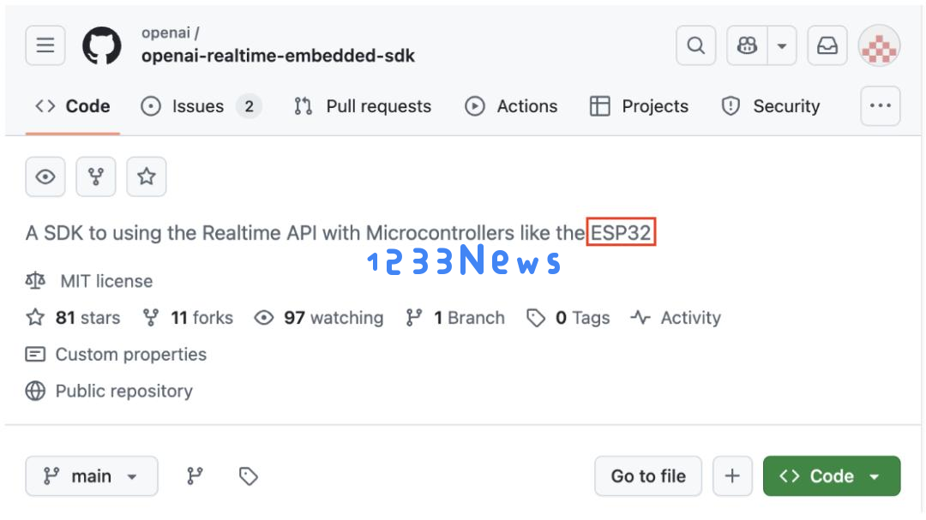The image size is (926, 520).
Task: Fork the repository using fork icon button
Action: 96,176
